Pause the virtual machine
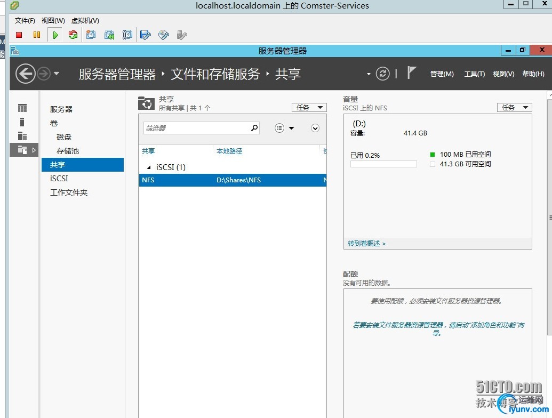The width and height of the screenshot is (552, 418). click(37, 35)
